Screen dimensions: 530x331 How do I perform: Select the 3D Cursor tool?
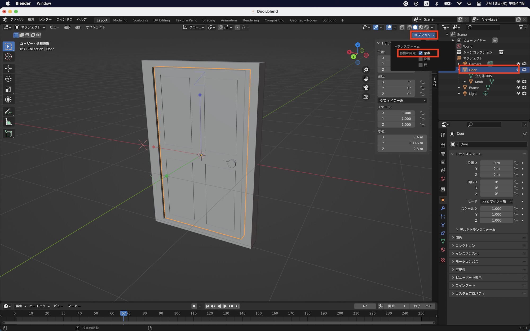(8, 57)
